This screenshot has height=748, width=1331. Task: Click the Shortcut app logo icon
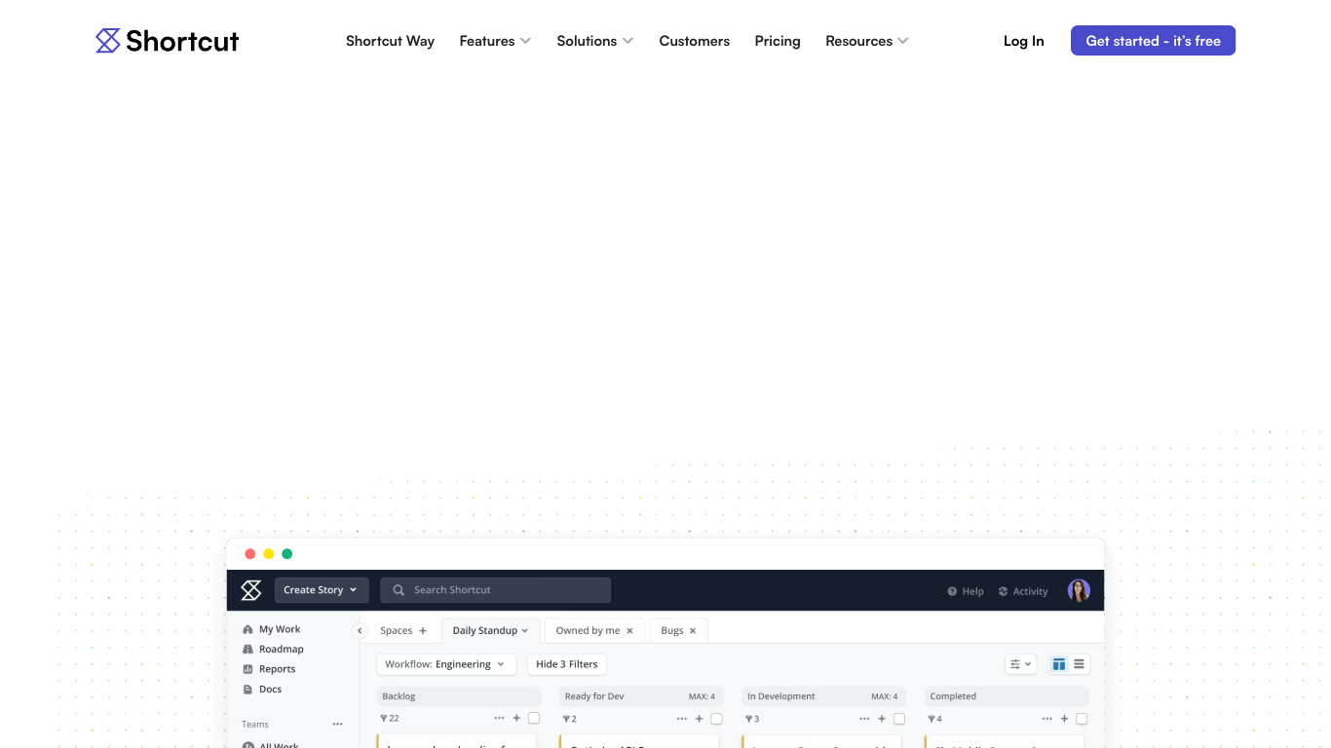251,590
